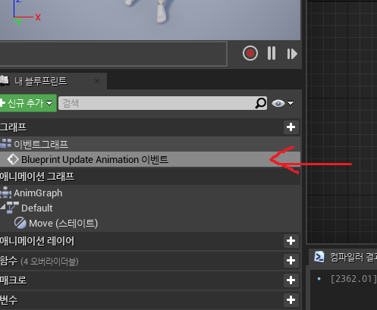The width and height of the screenshot is (377, 310).
Task: Click the 애니메이션 레이어 section header
Action: click(150, 241)
